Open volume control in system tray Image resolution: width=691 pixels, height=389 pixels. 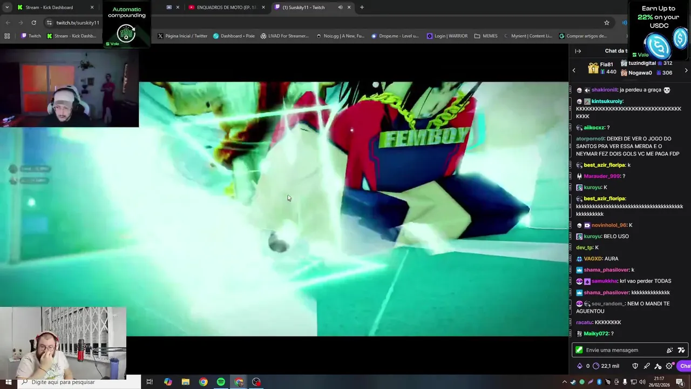(x=642, y=382)
